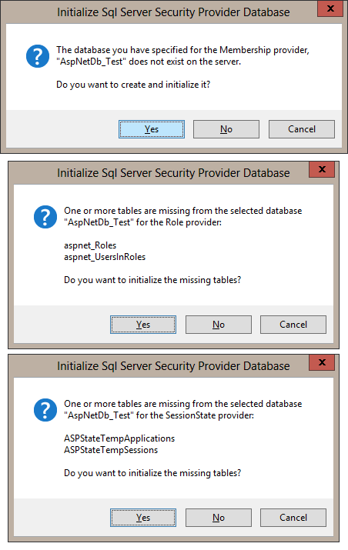Click the aspnet_Roles table name text
Image resolution: width=348 pixels, height=550 pixels.
(x=90, y=245)
